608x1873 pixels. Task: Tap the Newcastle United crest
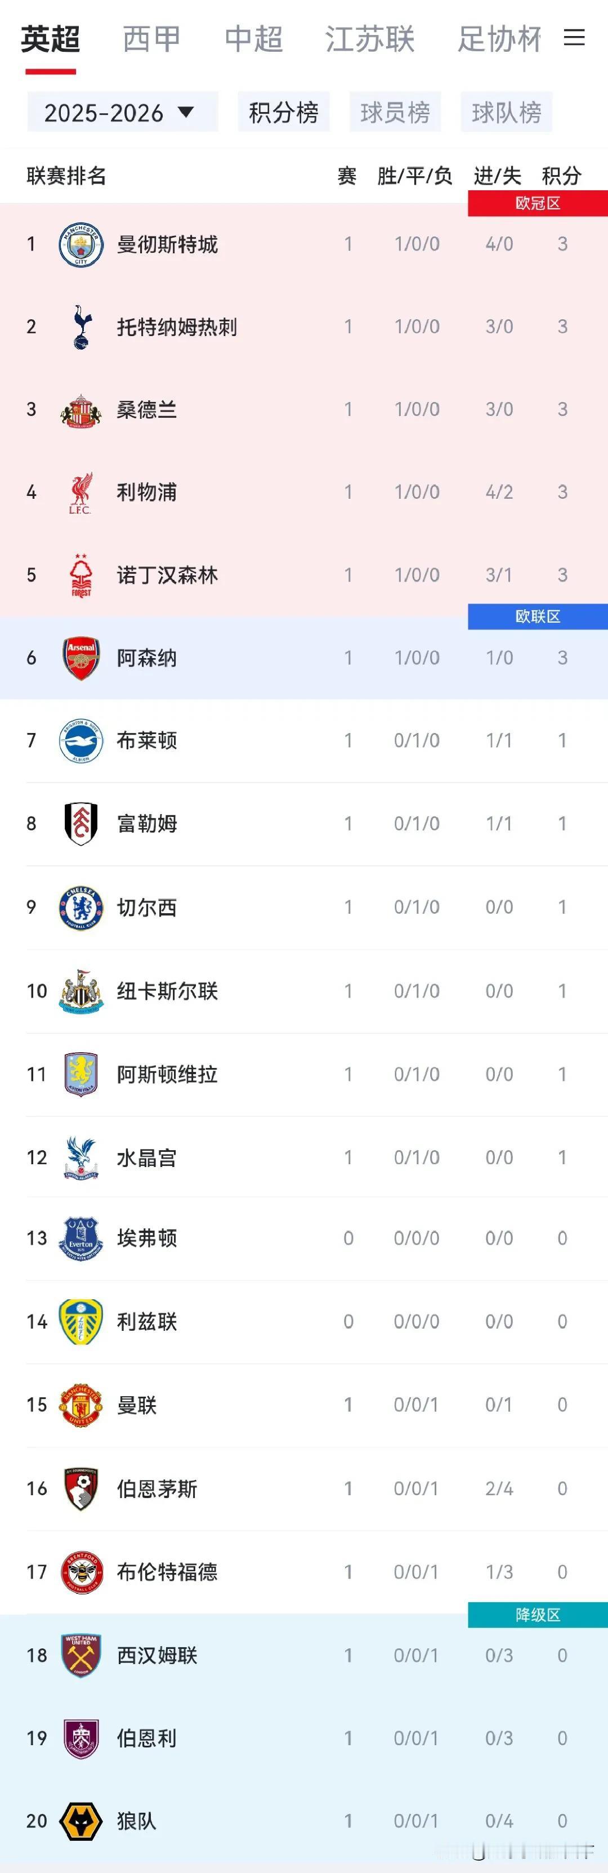point(81,991)
